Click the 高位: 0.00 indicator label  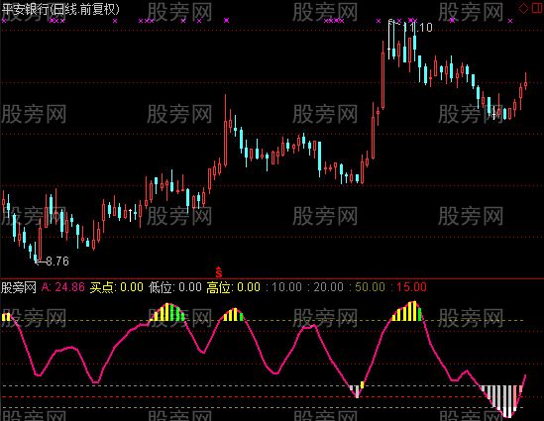point(234,287)
